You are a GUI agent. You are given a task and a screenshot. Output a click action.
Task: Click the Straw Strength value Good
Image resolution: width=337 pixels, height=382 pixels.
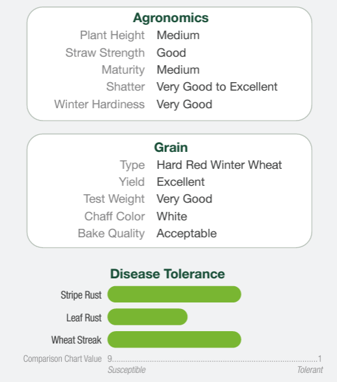tap(171, 53)
